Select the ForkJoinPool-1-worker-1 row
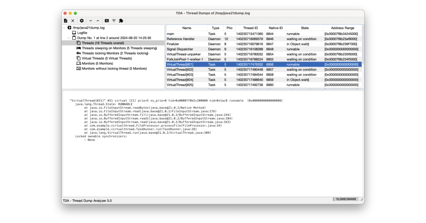Image resolution: width=426 pixels, height=223 pixels. click(x=264, y=59)
